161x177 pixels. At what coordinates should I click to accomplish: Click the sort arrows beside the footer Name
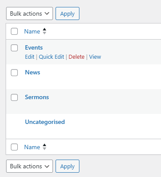pyautogui.click(x=44, y=147)
